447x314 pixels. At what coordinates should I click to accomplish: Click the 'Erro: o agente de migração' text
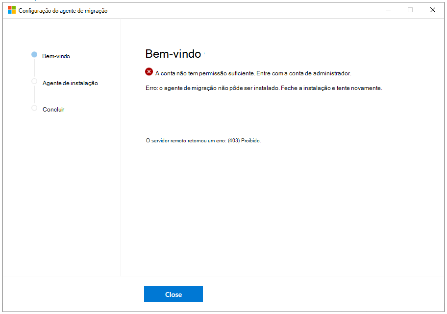[264, 88]
